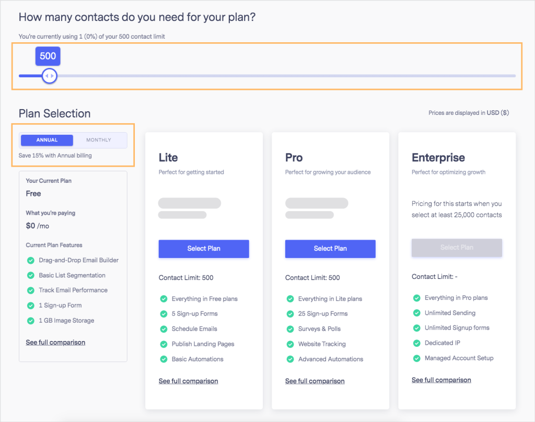535x422 pixels.
Task: Click checkmark beside Drag-and-Drop Email Builder
Action: click(31, 260)
